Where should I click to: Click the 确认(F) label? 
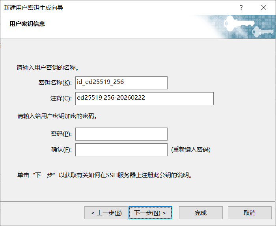[x=61, y=150]
